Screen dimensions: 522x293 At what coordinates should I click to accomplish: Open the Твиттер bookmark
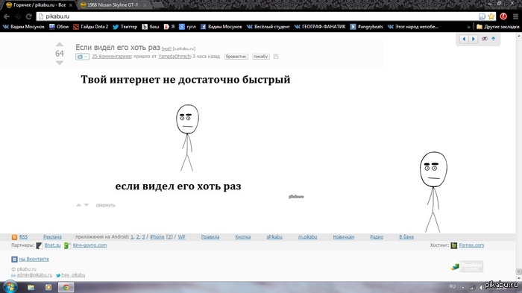point(125,27)
